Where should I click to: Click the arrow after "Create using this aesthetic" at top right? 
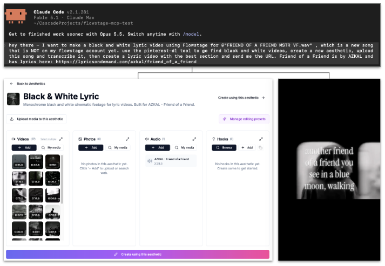(263, 98)
